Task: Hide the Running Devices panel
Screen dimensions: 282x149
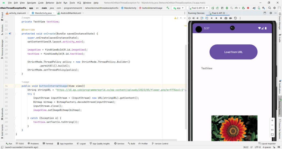Action: pyautogui.click(x=275, y=13)
